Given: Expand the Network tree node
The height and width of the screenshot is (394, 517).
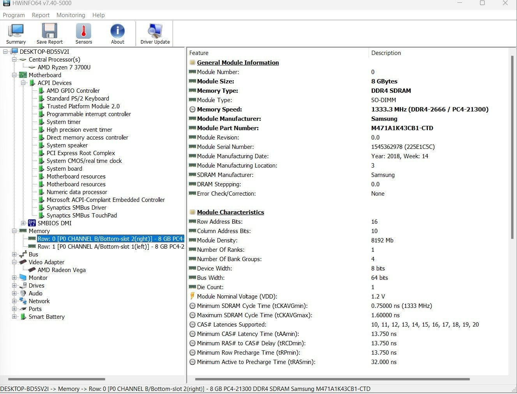Looking at the screenshot, I should pyautogui.click(x=14, y=301).
